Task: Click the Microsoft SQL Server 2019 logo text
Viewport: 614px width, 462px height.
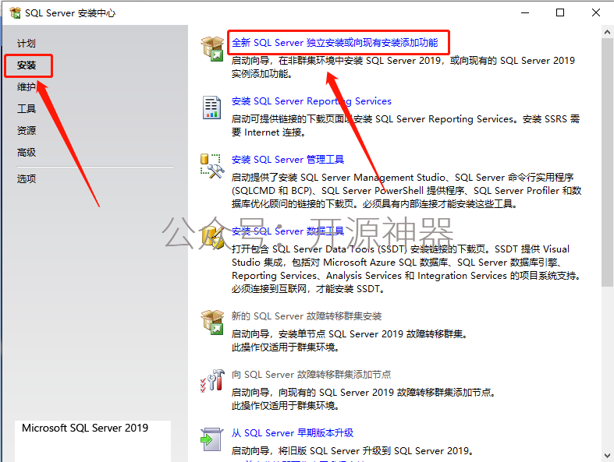Action: click(x=85, y=428)
